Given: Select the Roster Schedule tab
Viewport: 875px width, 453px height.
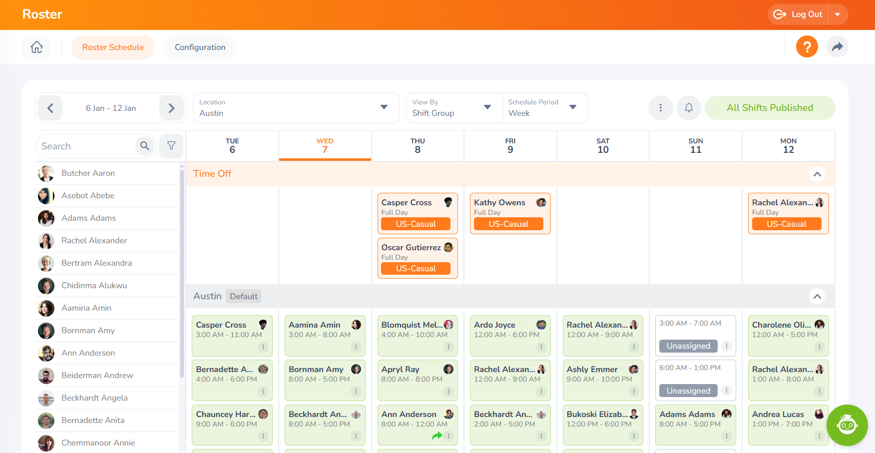Looking at the screenshot, I should [113, 47].
